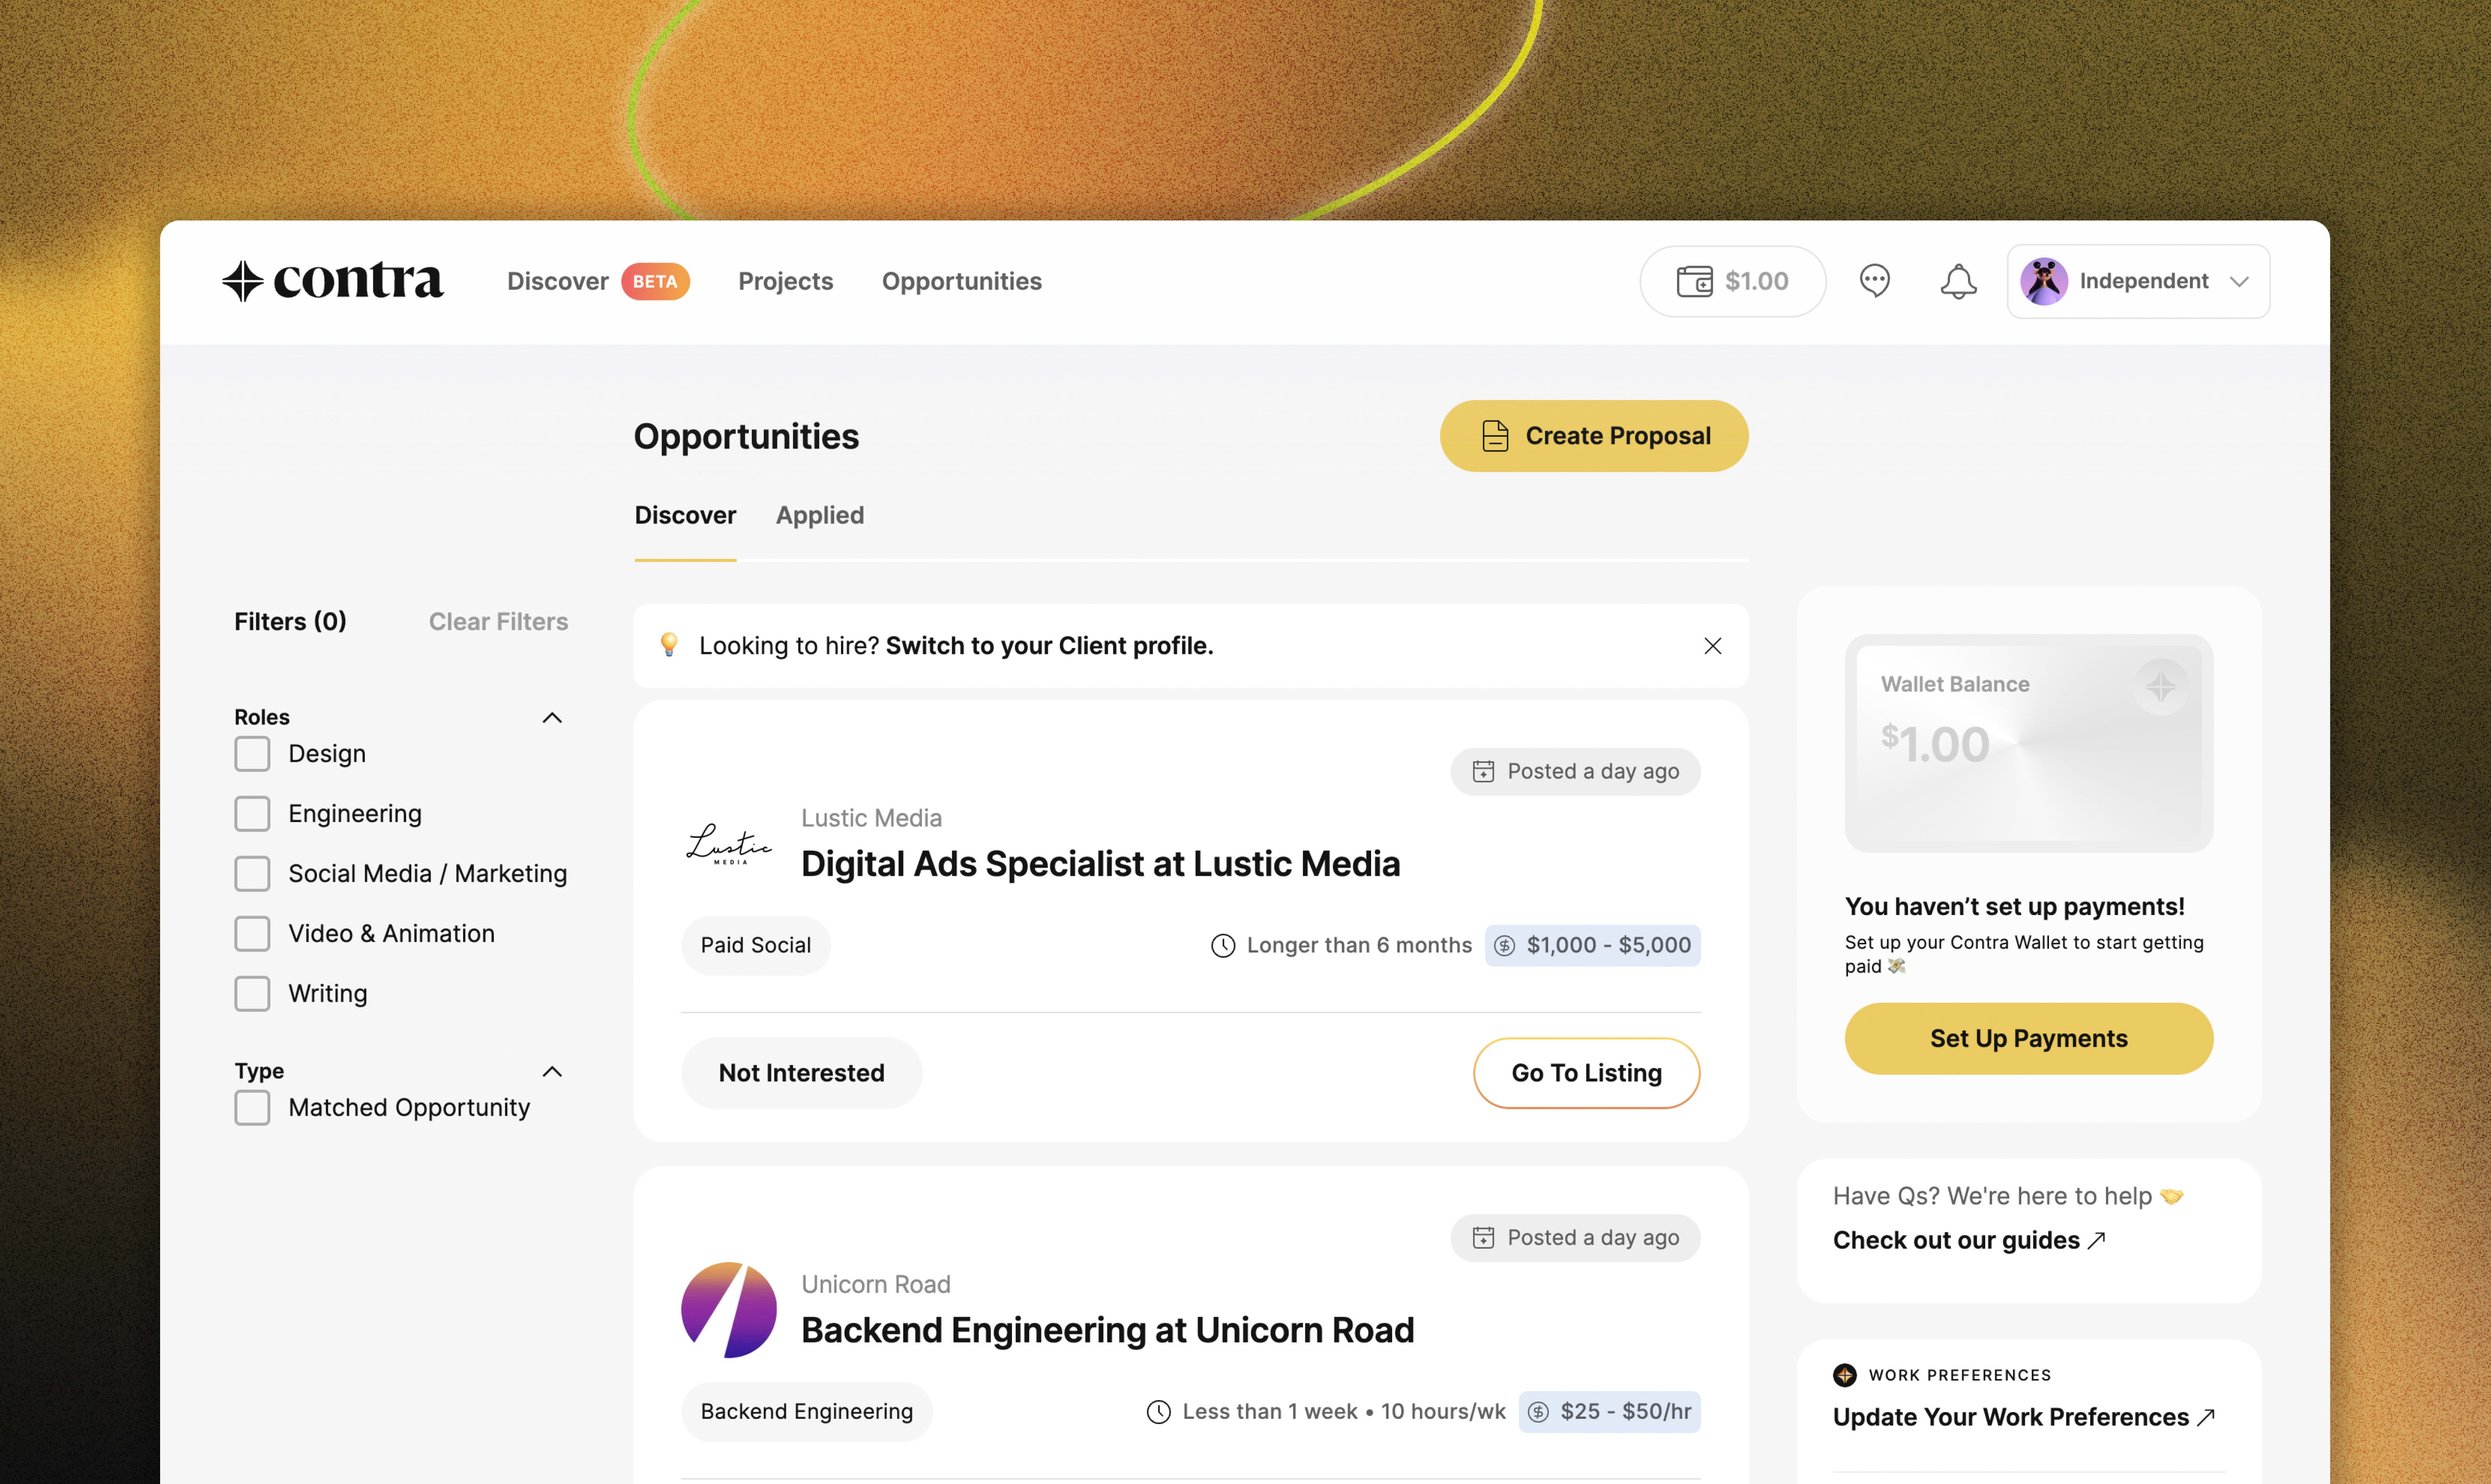This screenshot has width=2491, height=1484.
Task: Click the wallet $1.00 balance button
Action: pyautogui.click(x=1732, y=281)
